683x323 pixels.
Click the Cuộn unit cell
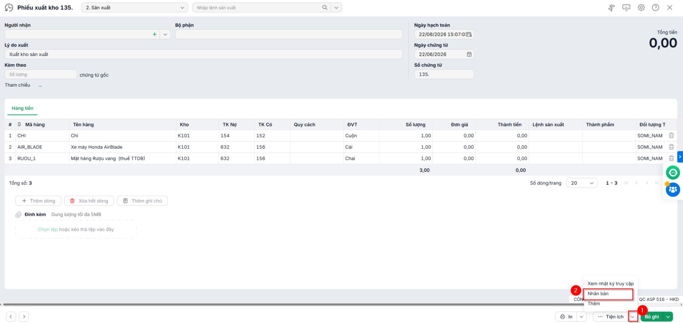tap(361, 136)
